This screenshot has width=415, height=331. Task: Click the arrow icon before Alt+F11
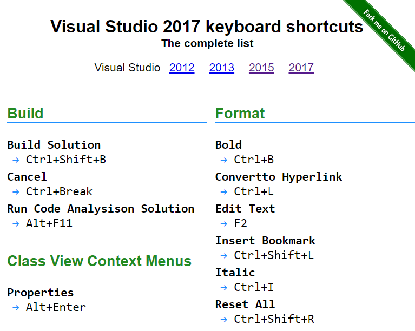(x=15, y=224)
